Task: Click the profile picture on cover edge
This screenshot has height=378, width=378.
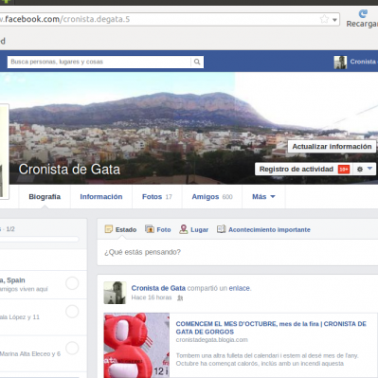Action: click(5, 152)
